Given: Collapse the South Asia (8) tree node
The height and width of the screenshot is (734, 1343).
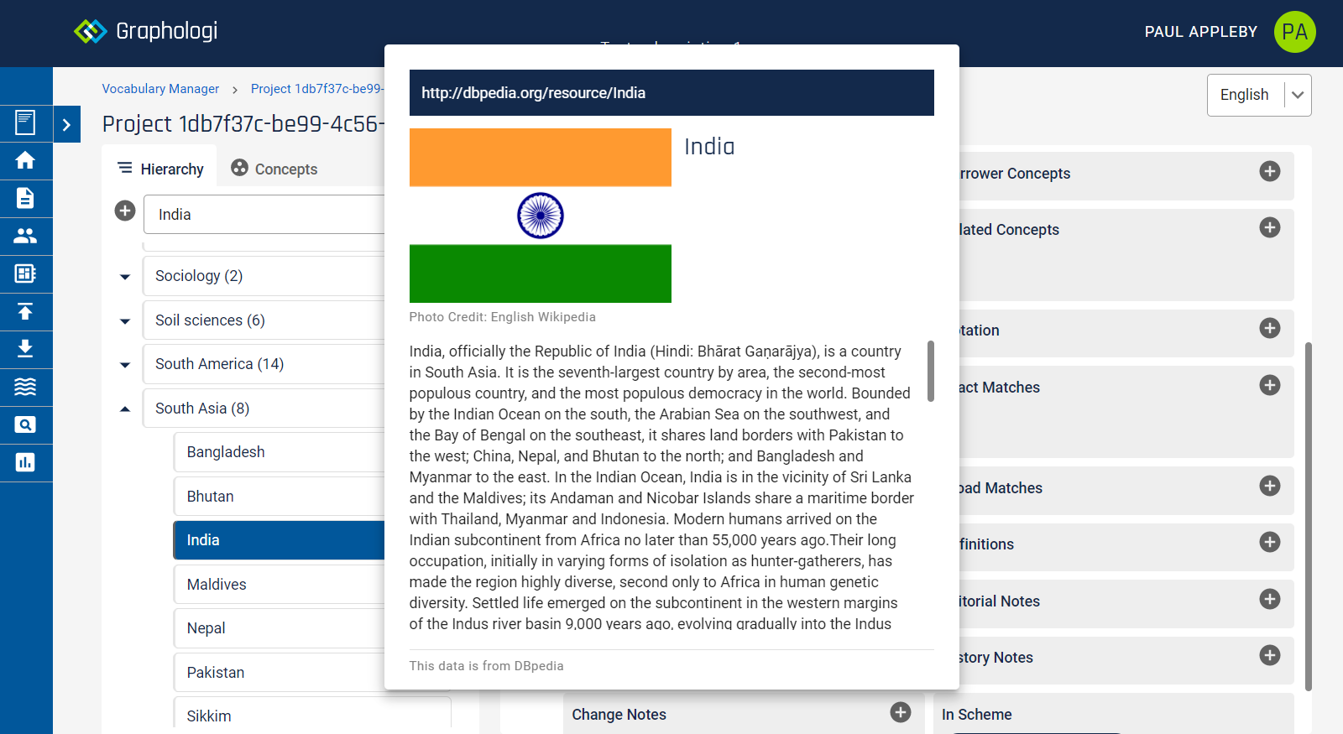Looking at the screenshot, I should click(x=125, y=409).
